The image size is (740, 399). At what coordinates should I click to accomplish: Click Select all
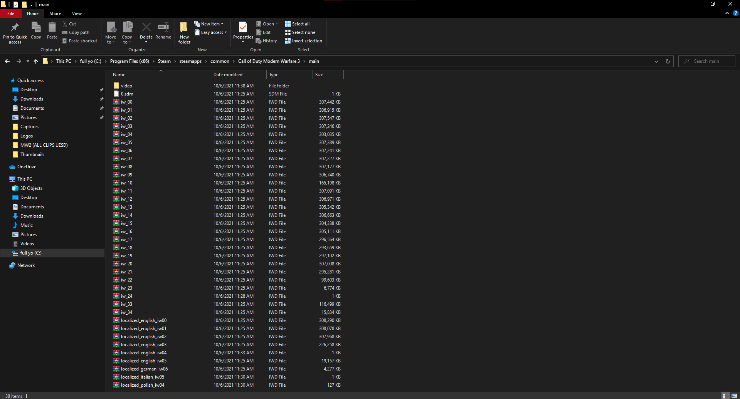click(297, 24)
